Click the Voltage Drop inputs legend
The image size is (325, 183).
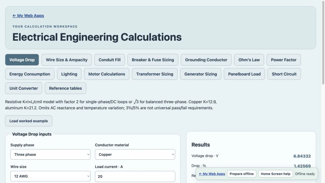[x=32, y=134]
